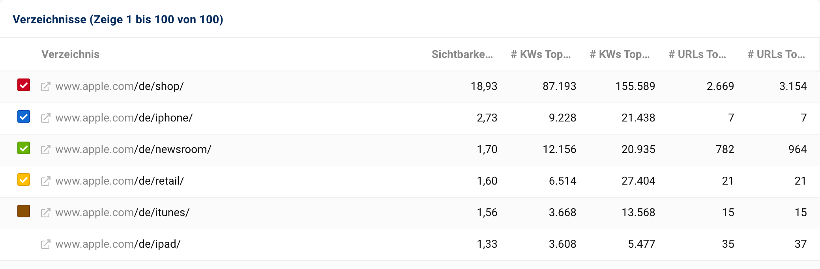Open external link icon for /de/shop/

pos(46,86)
